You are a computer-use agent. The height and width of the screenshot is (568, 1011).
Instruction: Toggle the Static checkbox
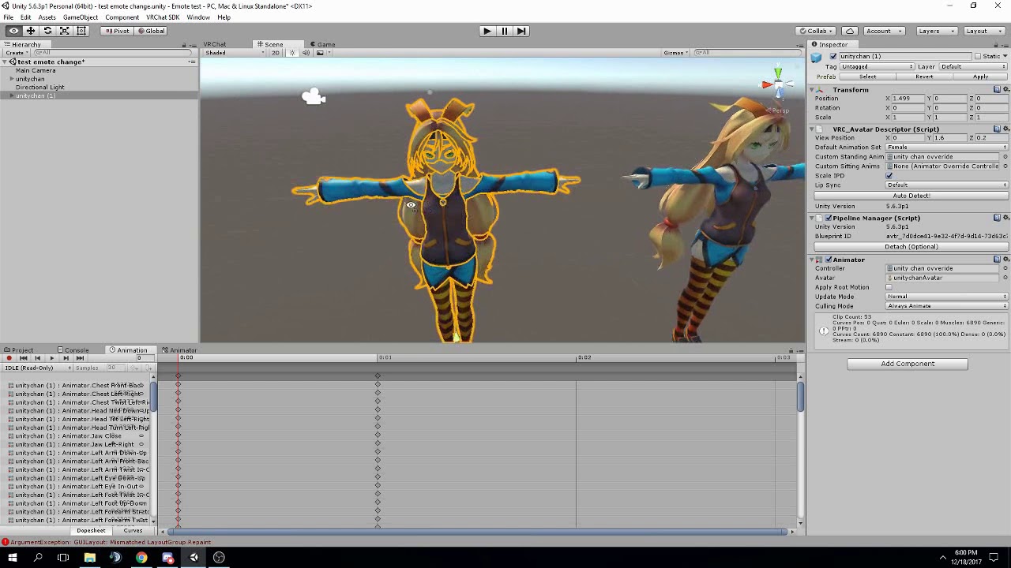coord(978,57)
